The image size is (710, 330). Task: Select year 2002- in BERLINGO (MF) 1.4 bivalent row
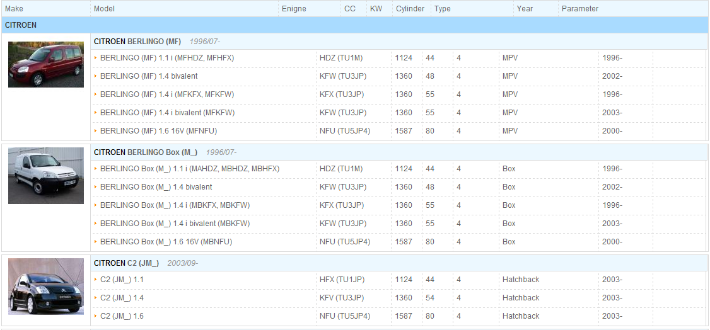point(612,76)
